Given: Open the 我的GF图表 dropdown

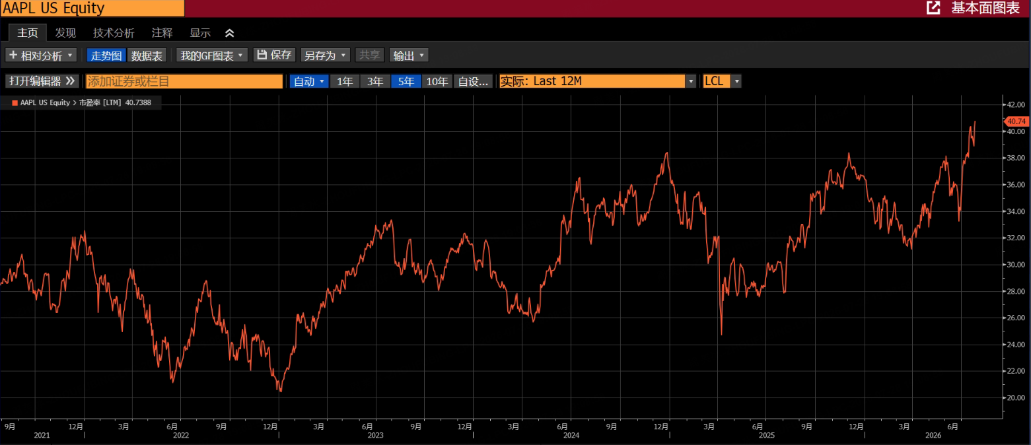Looking at the screenshot, I should tap(212, 55).
